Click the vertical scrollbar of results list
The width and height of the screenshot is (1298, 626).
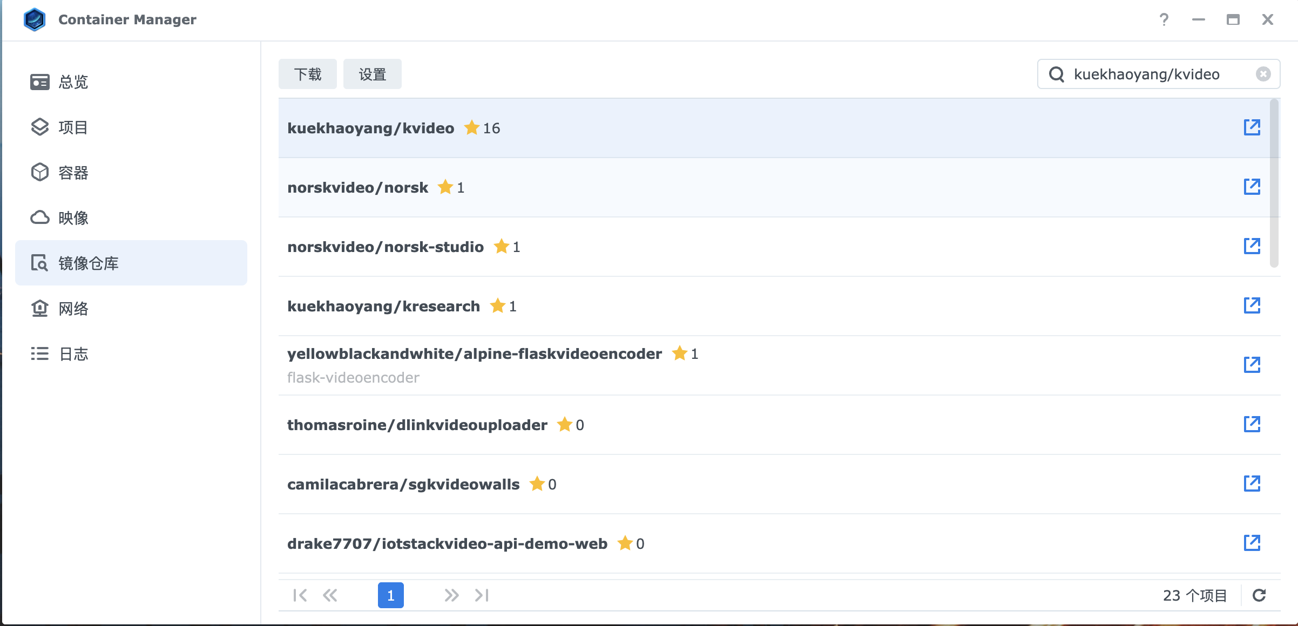tap(1274, 183)
